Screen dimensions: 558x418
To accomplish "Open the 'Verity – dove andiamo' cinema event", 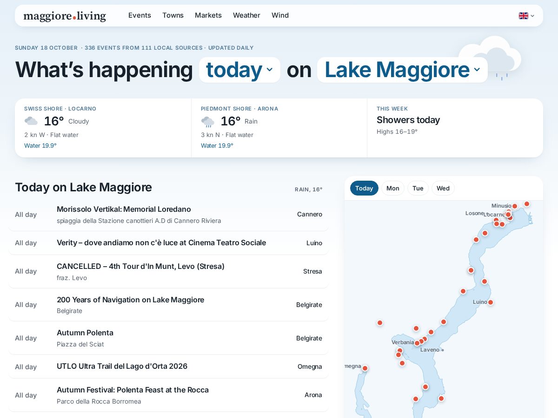I will coord(168,243).
